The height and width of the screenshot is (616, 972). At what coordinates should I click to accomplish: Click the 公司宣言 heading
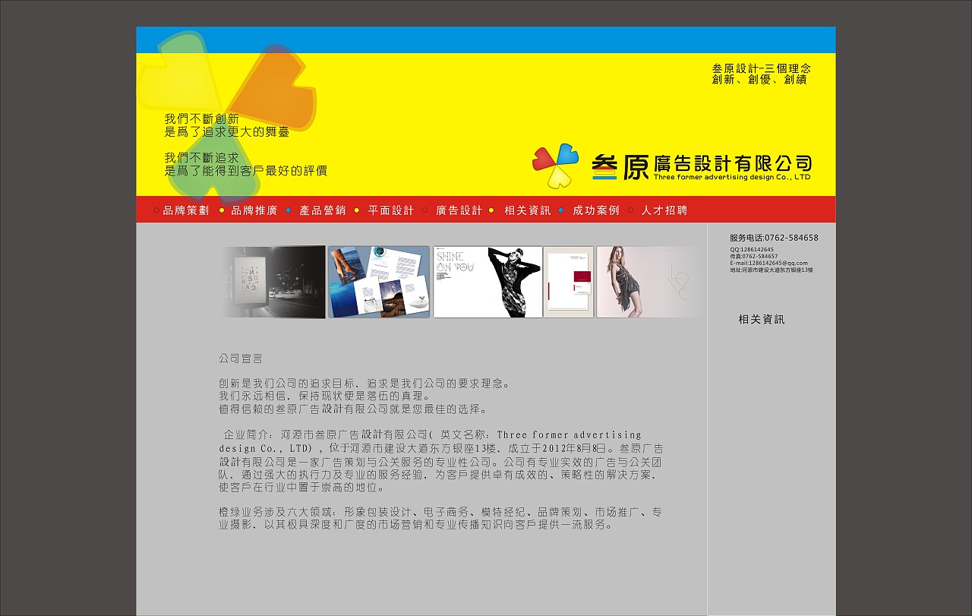coord(241,358)
